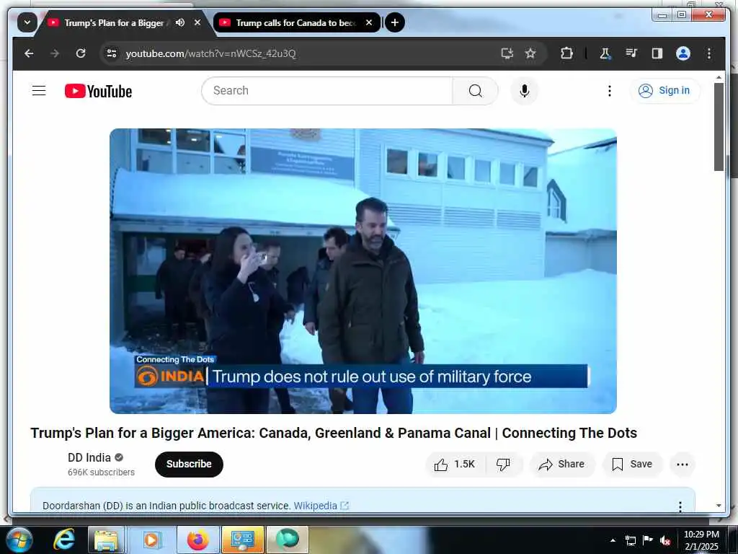Viewport: 738px width, 554px height.
Task: Go back to previous page
Action: point(29,53)
